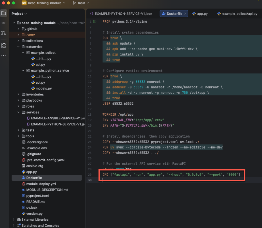Click the CMD fastapi run line

[x=171, y=175]
